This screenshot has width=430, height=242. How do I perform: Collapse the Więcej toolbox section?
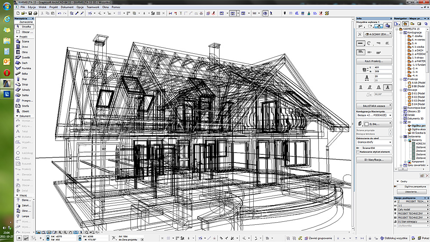click(x=17, y=196)
